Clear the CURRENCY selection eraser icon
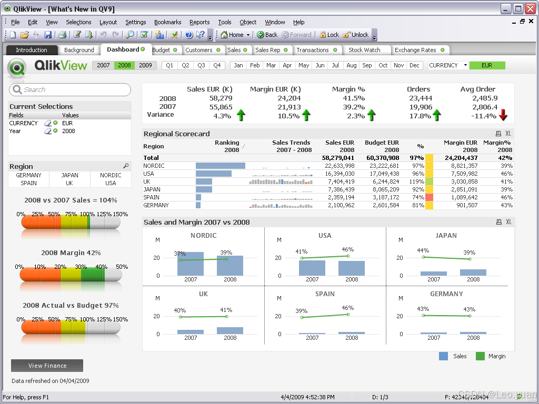This screenshot has width=539, height=404. pos(48,123)
